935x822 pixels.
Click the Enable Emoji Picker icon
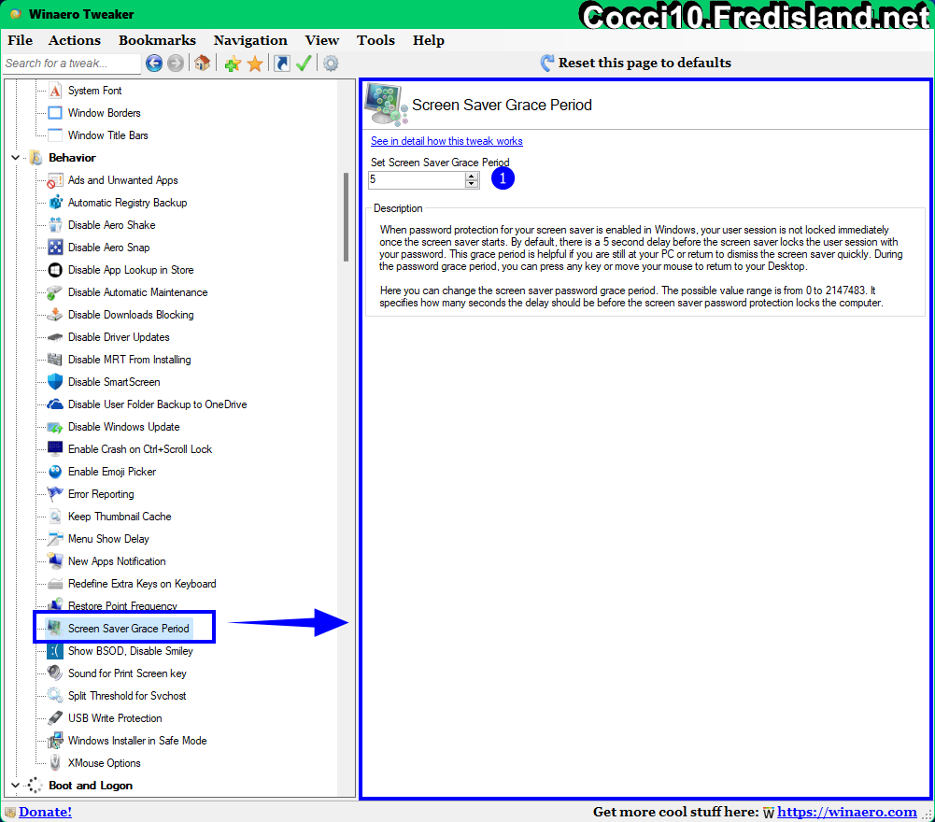[x=55, y=472]
